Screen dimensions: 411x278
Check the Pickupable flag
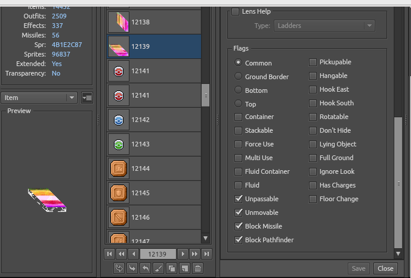pyautogui.click(x=313, y=63)
